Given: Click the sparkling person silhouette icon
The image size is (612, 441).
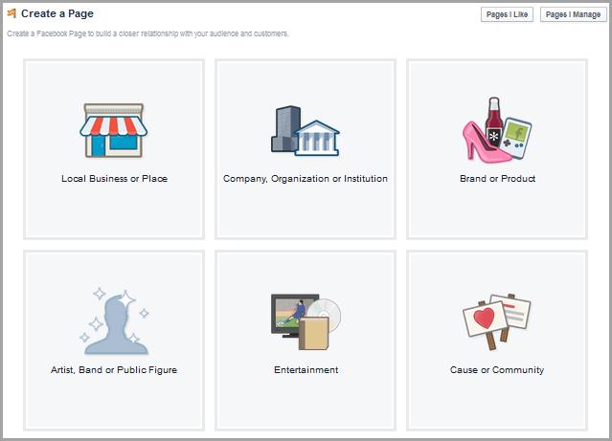Looking at the screenshot, I should point(114,320).
